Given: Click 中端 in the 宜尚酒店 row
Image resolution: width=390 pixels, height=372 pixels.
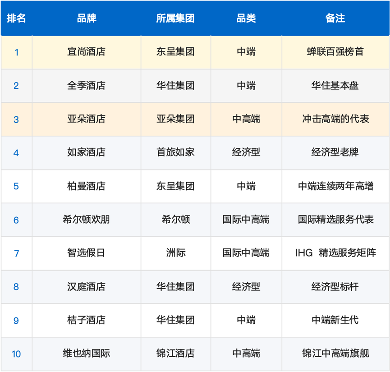Looking at the screenshot, I should (246, 52).
